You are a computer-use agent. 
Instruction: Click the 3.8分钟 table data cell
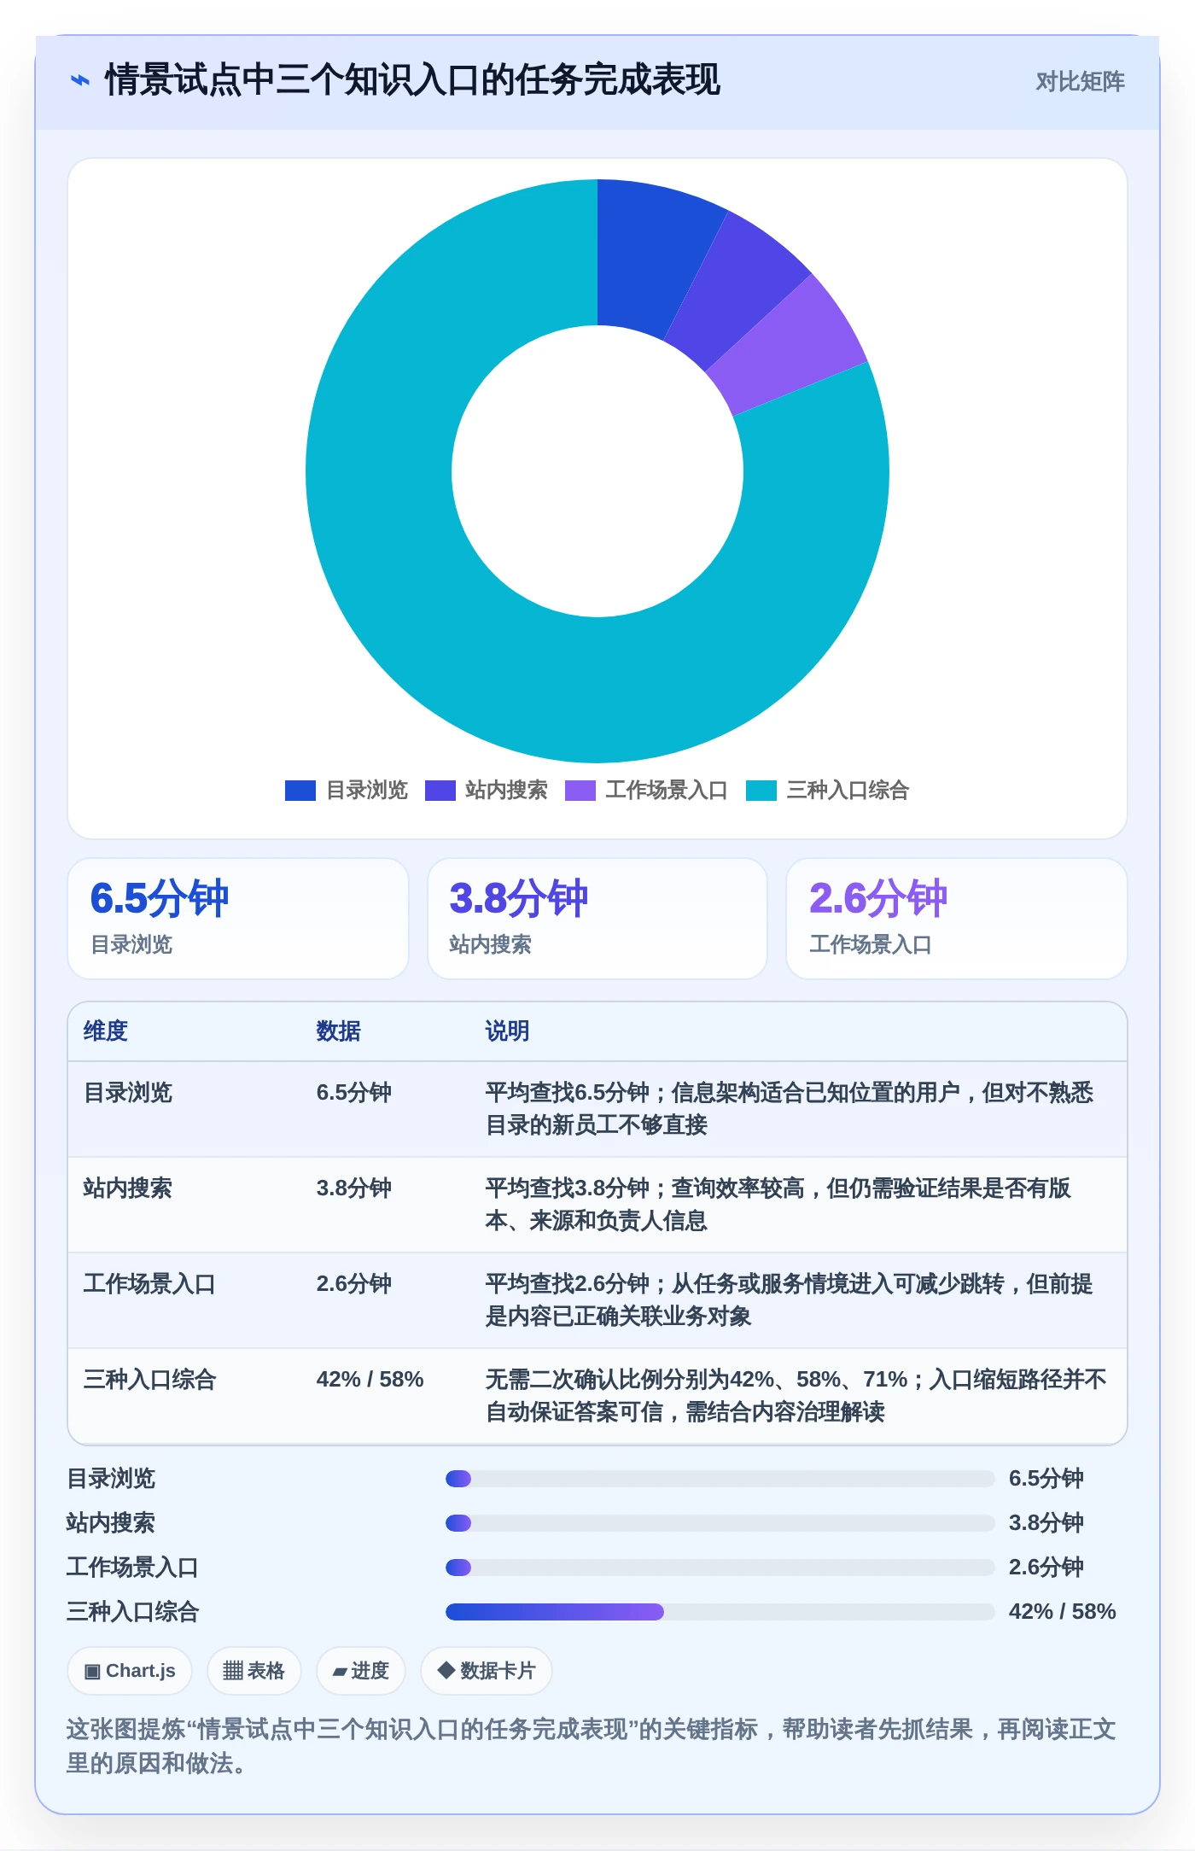353,1188
